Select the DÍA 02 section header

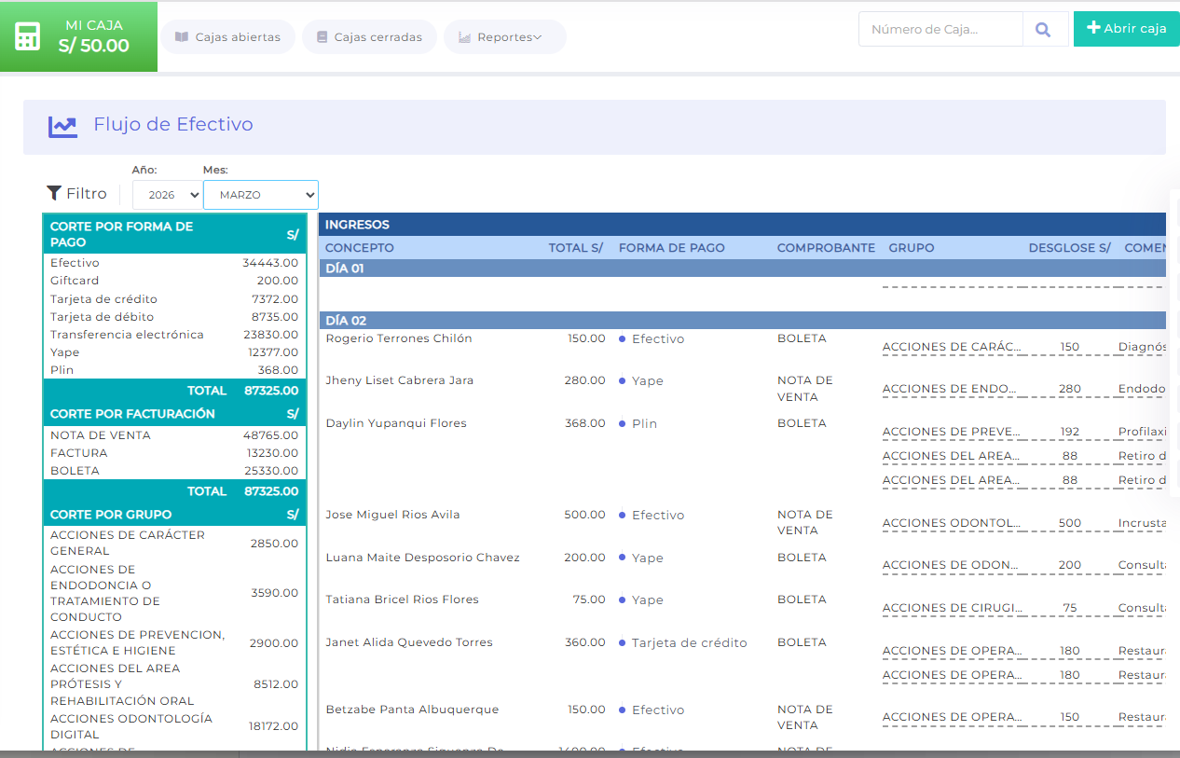pos(742,320)
